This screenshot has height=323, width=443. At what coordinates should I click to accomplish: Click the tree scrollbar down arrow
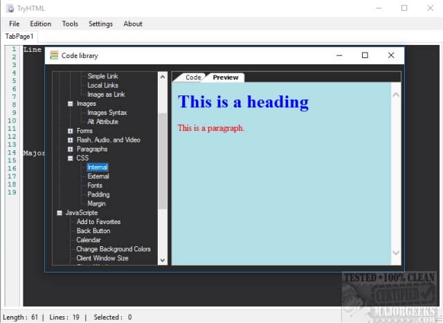tap(163, 260)
